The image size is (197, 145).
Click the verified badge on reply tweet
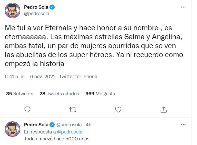pyautogui.click(x=52, y=125)
